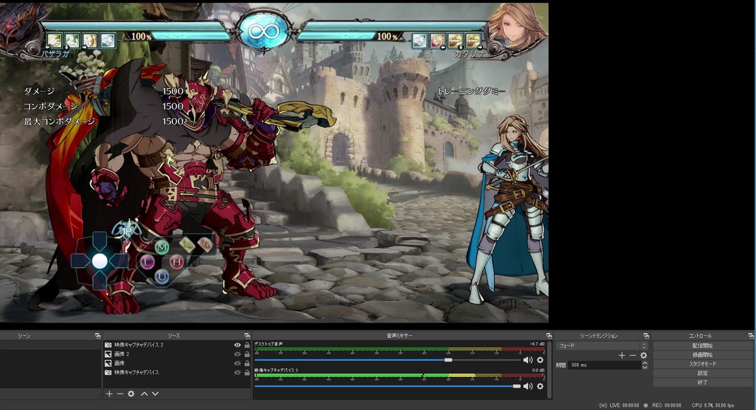756x410 pixels.
Task: Undock the 音声ミキサー panel with its float icon
Action: (x=549, y=336)
